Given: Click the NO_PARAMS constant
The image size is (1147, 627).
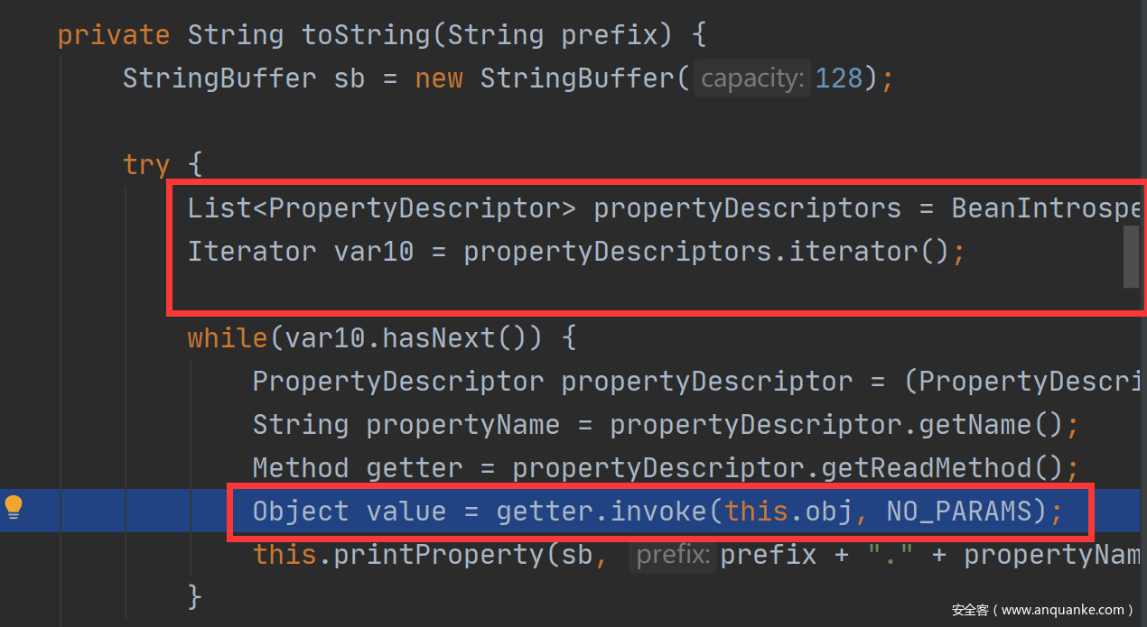Looking at the screenshot, I should pyautogui.click(x=958, y=512).
